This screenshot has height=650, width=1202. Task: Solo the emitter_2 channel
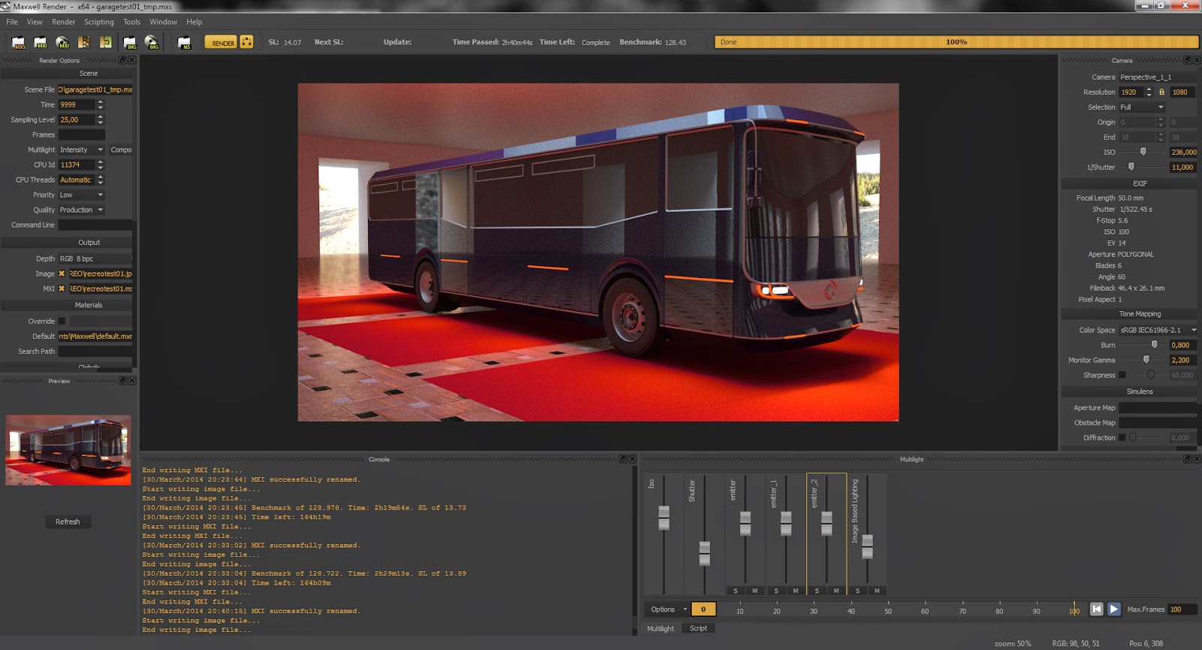817,591
